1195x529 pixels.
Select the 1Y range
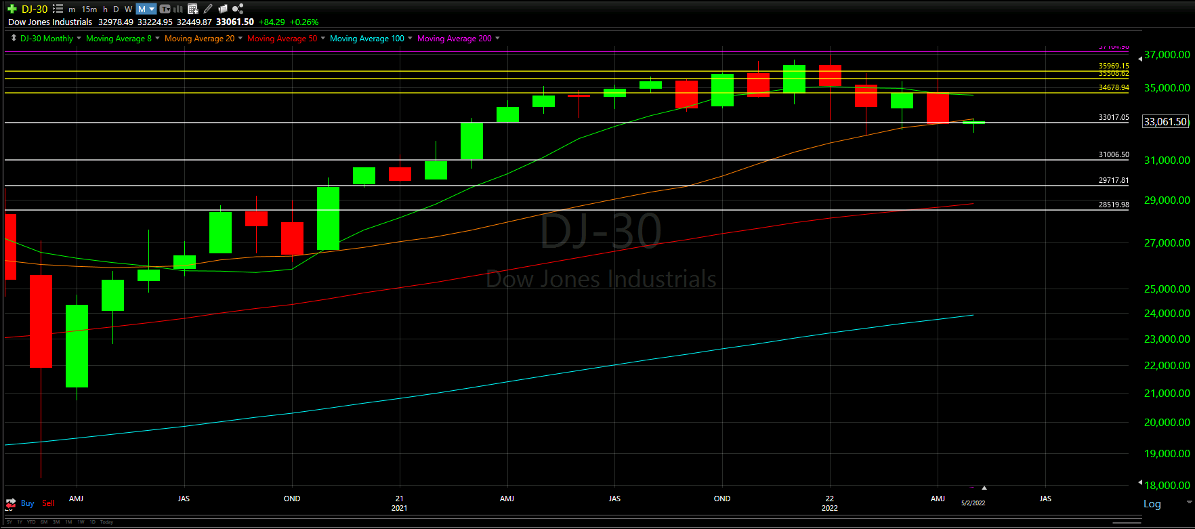pos(20,522)
